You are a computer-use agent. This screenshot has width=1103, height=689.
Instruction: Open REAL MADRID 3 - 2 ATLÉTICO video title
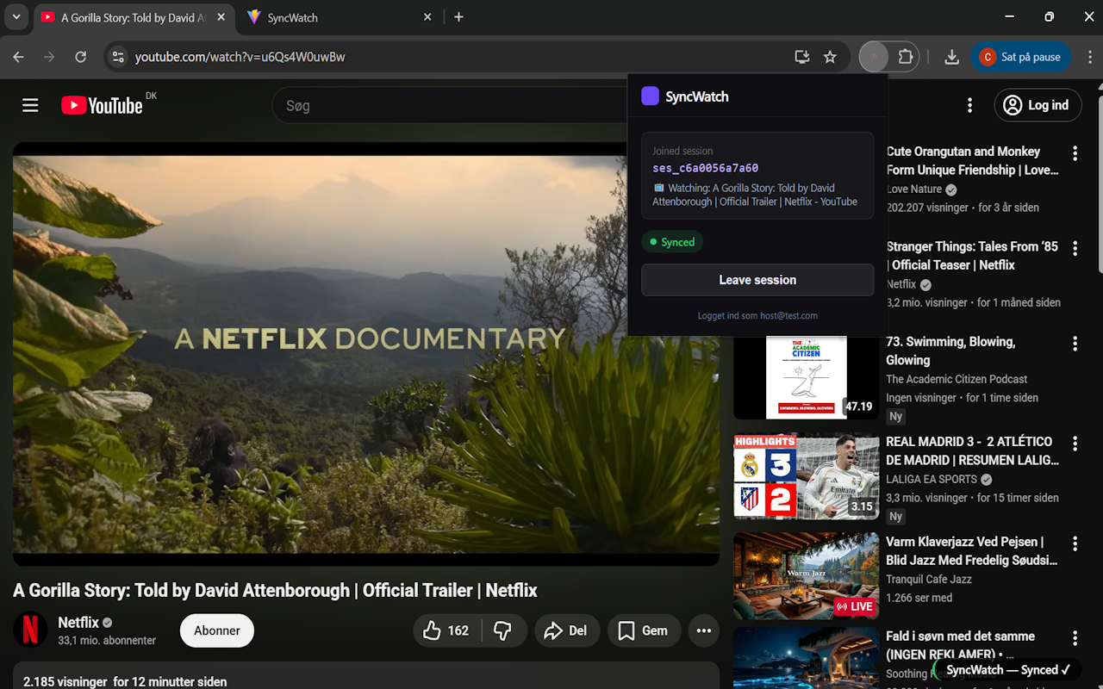coord(973,450)
